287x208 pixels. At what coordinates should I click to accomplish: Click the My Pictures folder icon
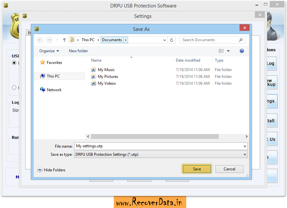point(94,77)
